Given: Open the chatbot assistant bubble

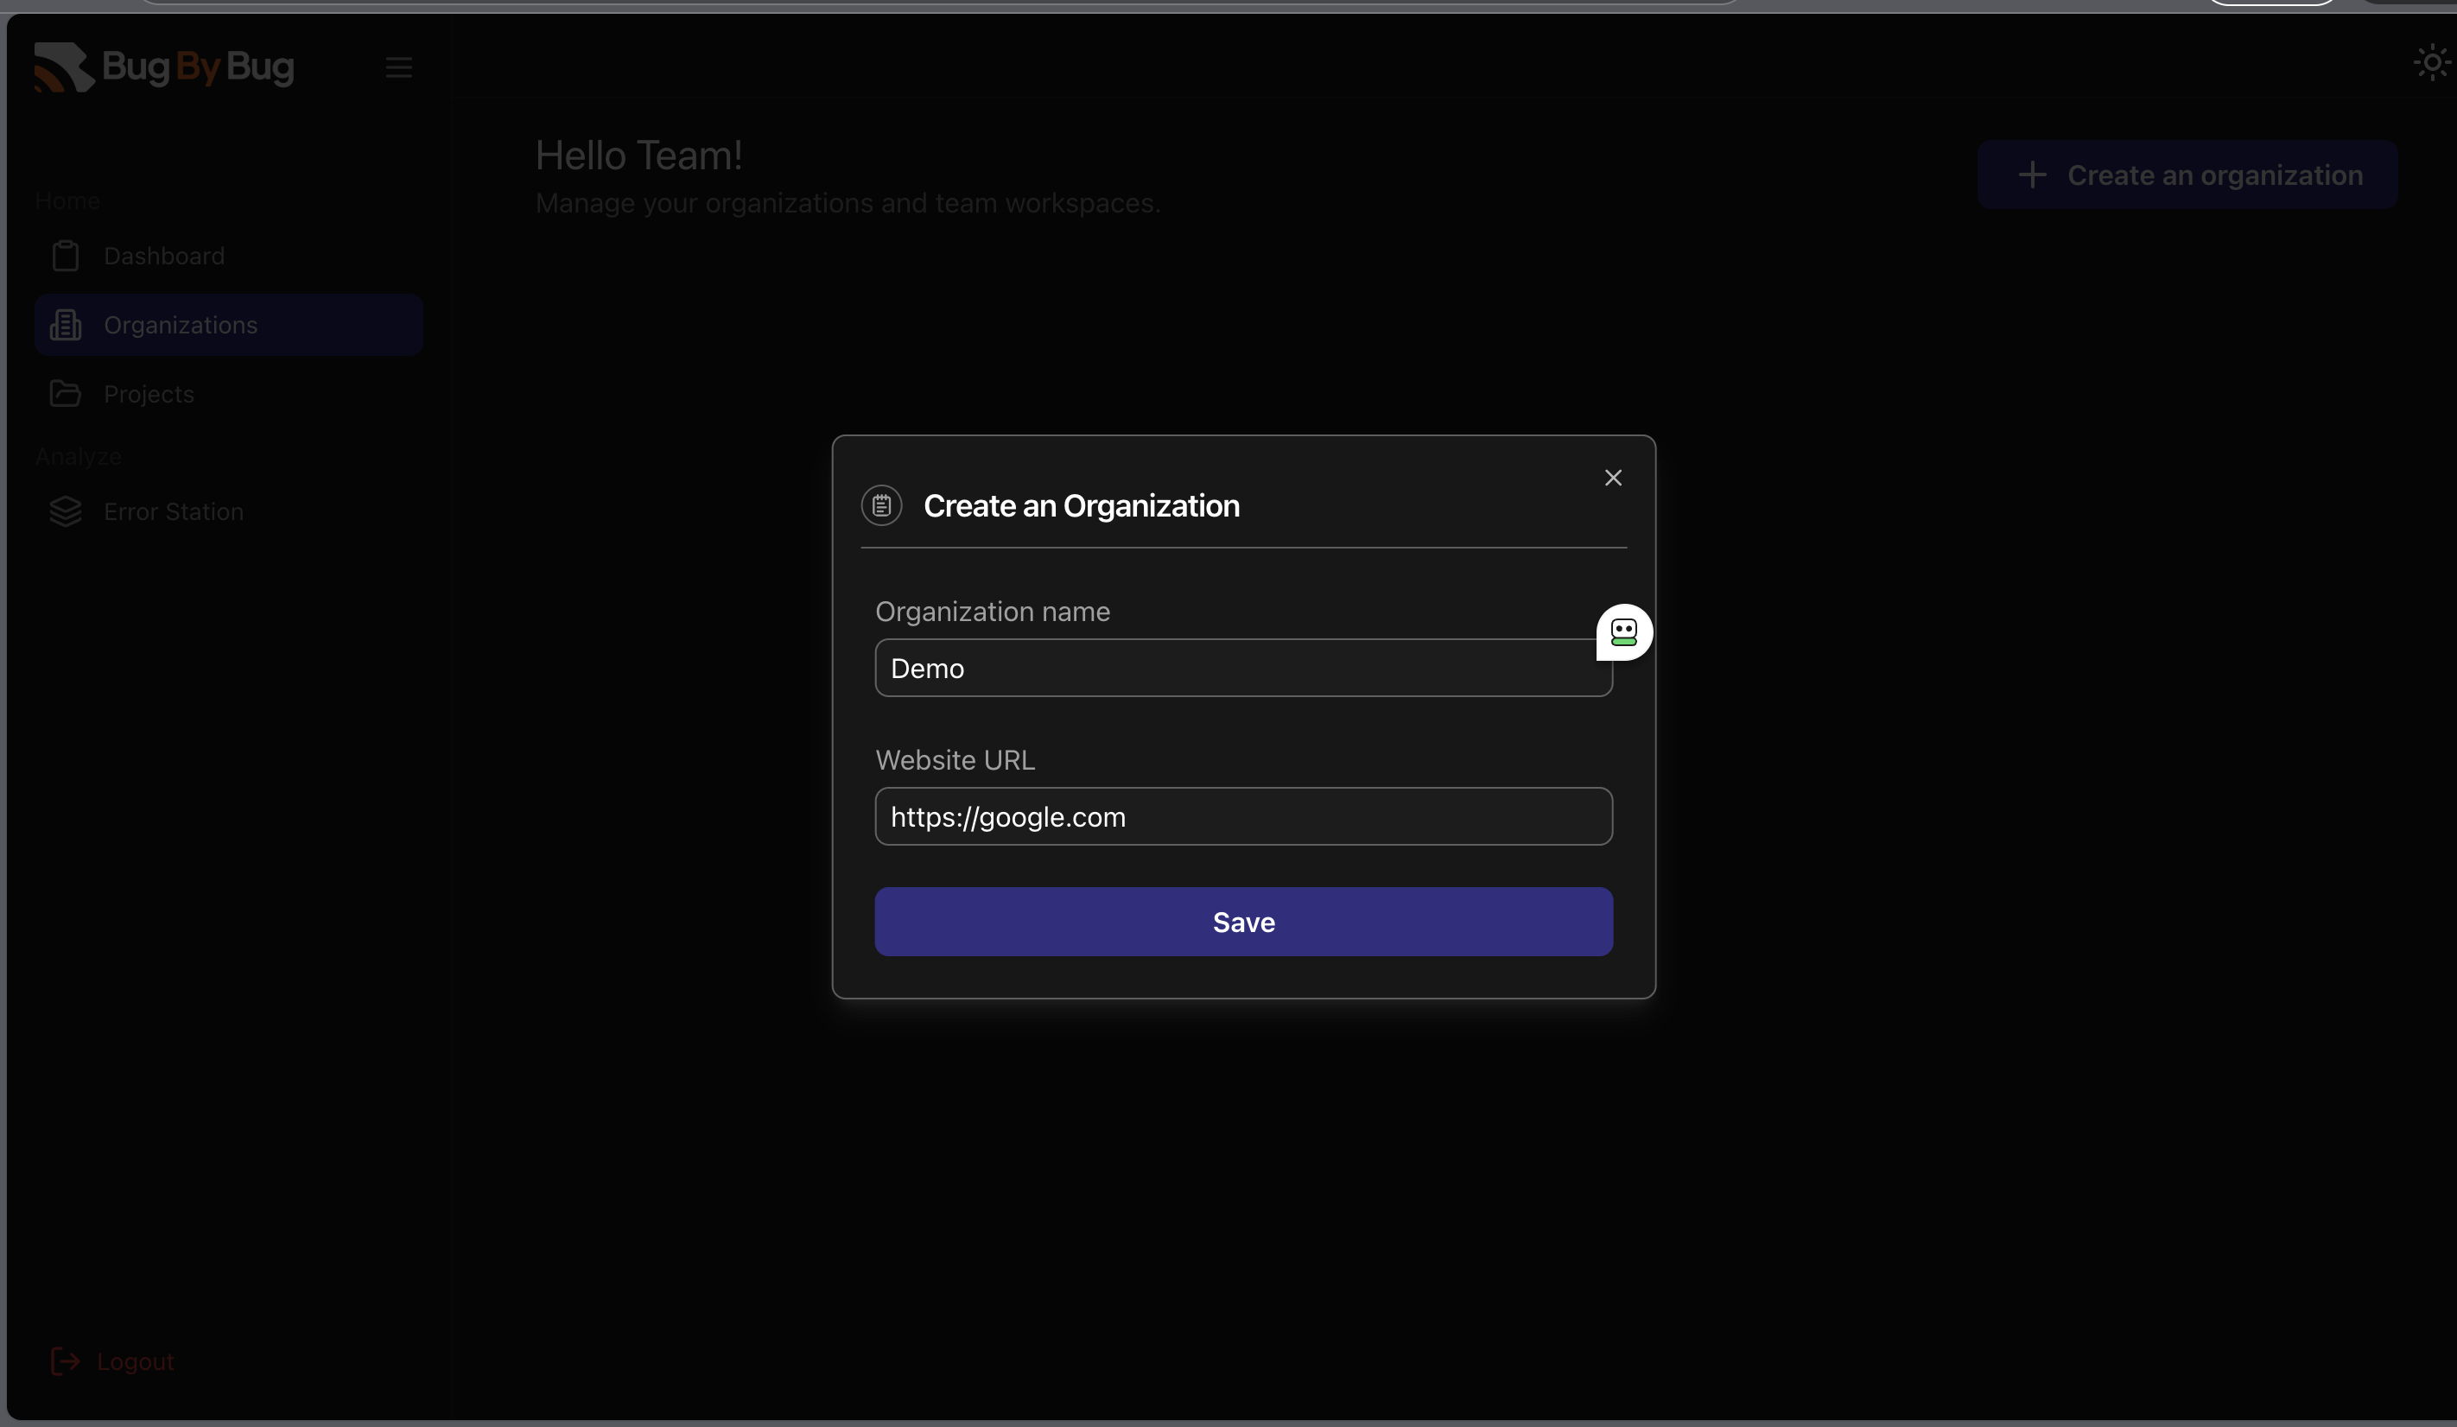Looking at the screenshot, I should pyautogui.click(x=1622, y=631).
